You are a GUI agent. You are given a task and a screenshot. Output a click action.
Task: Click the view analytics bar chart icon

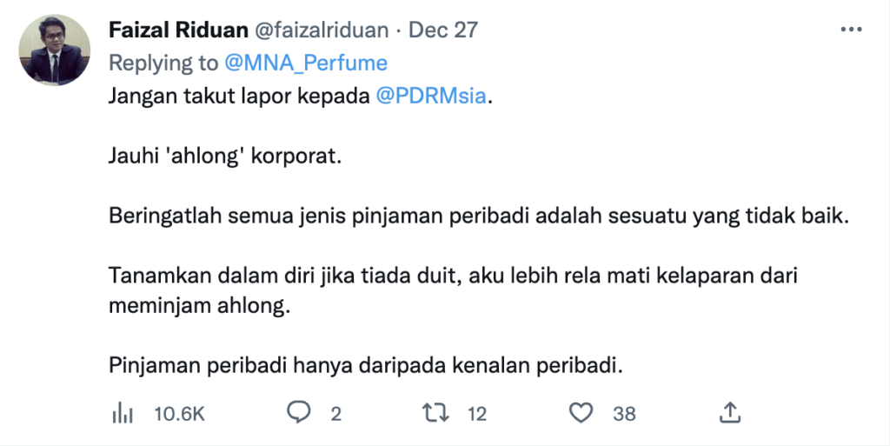pyautogui.click(x=122, y=413)
